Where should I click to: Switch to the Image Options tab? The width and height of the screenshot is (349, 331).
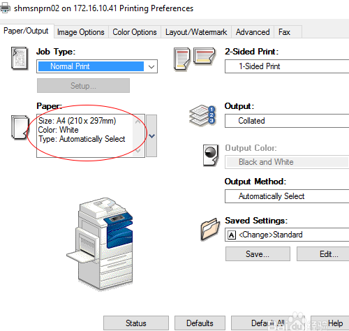click(x=81, y=32)
